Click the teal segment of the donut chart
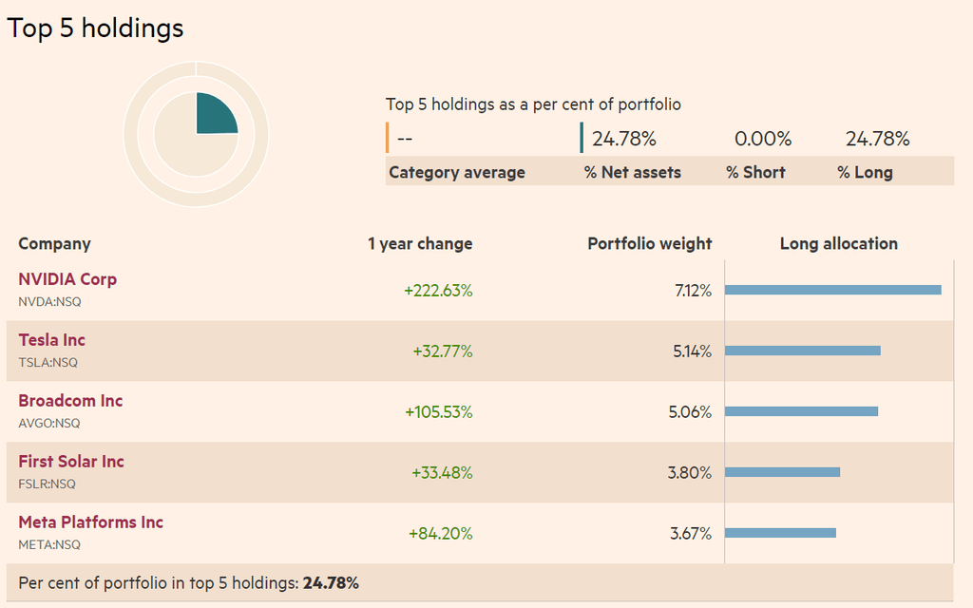 216,114
